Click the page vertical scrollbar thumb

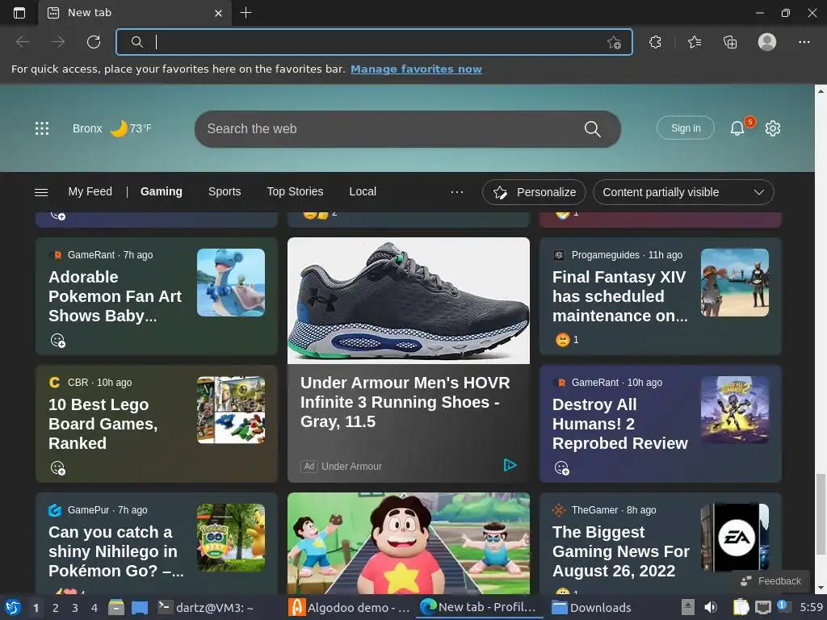821,514
